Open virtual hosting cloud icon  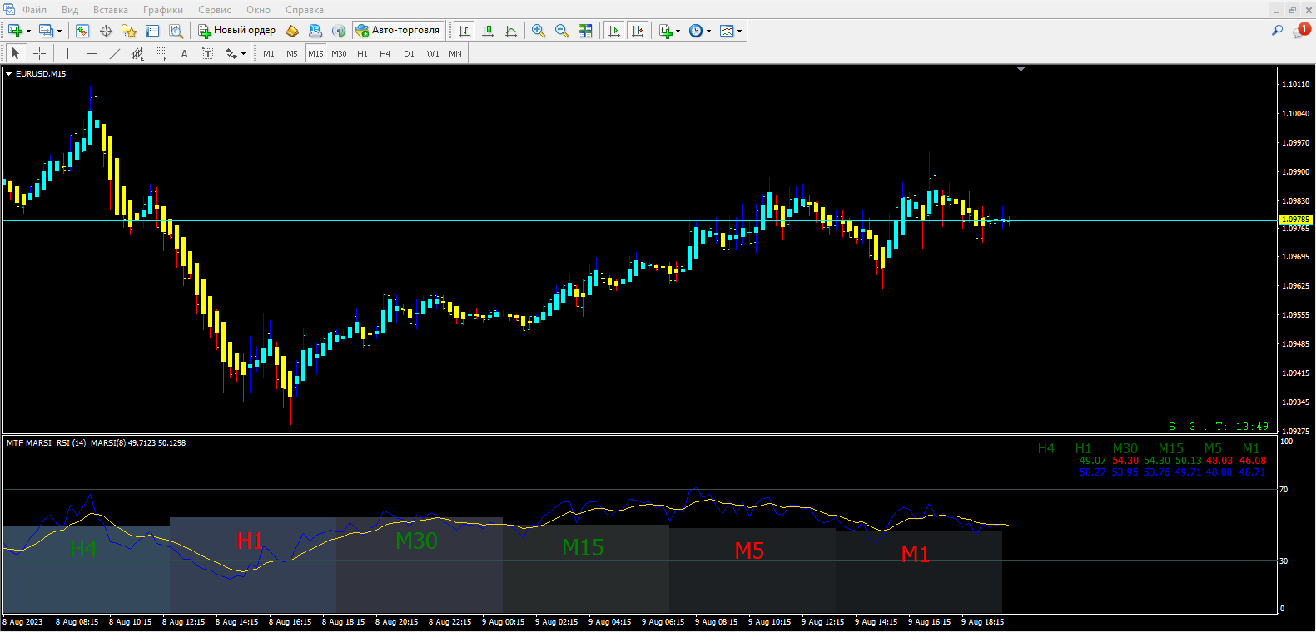[315, 31]
